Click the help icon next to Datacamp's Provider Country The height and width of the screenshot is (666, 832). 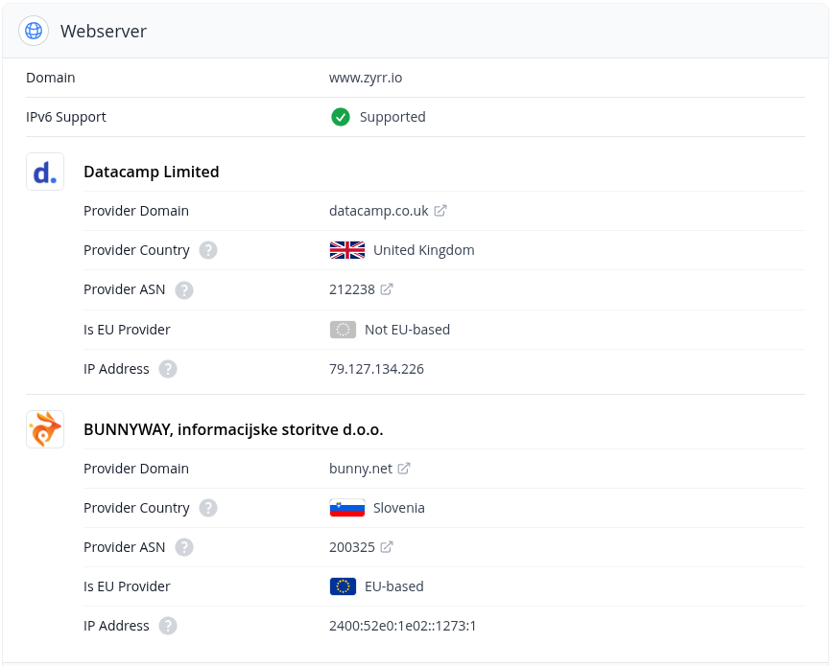(x=207, y=249)
